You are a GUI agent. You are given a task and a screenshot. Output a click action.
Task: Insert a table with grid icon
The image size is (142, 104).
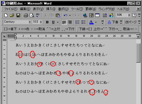(x=97, y=15)
